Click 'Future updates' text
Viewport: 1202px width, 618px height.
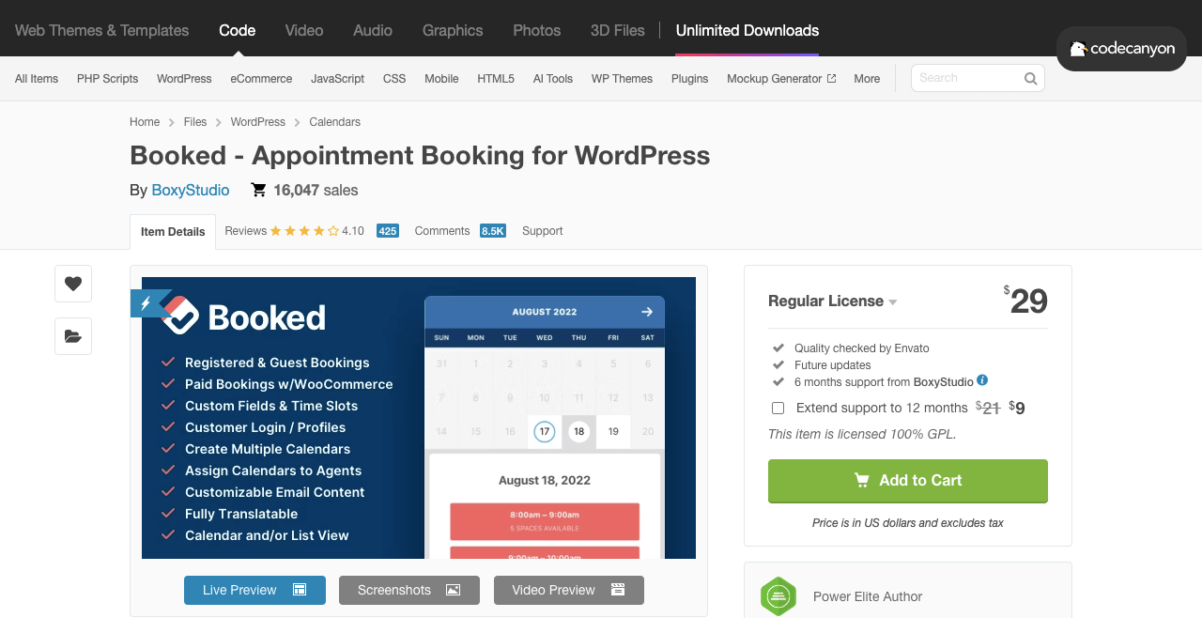coord(833,365)
